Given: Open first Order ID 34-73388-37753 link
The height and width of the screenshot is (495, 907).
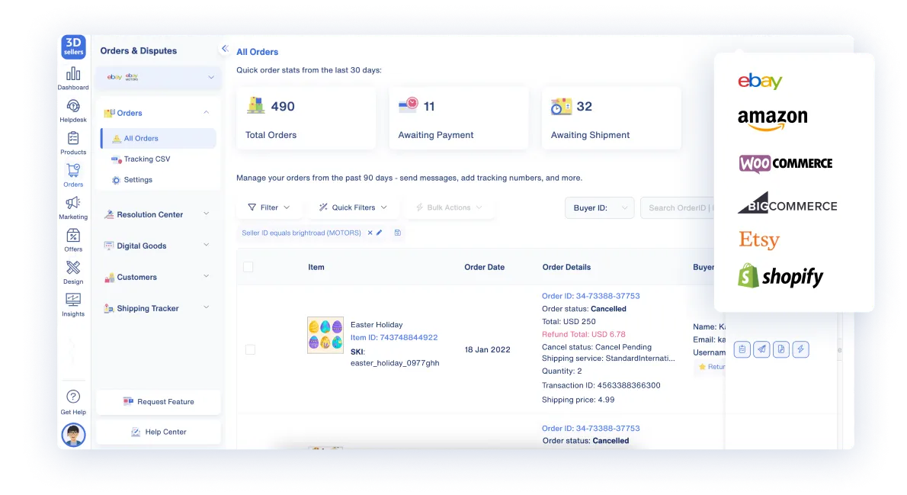Looking at the screenshot, I should (x=591, y=296).
